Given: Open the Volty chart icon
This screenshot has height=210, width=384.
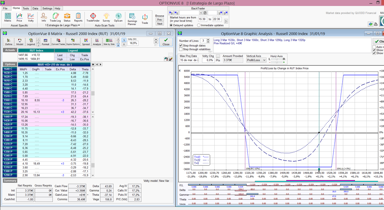Looking at the screenshot, I should click(x=31, y=17).
